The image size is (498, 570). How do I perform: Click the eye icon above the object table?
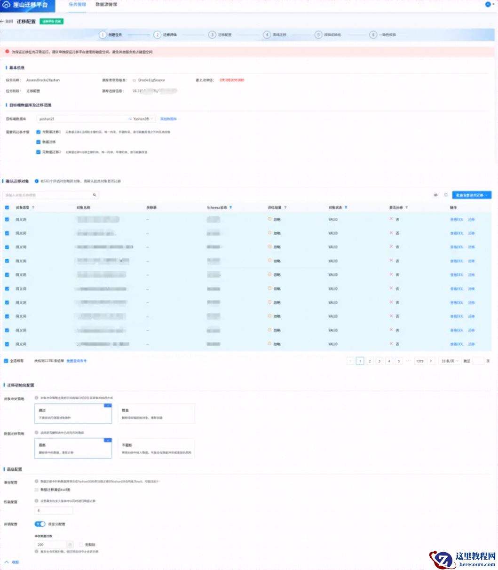tap(435, 195)
